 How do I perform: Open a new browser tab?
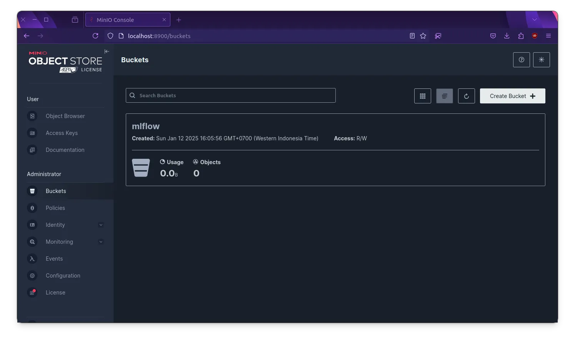(x=178, y=20)
